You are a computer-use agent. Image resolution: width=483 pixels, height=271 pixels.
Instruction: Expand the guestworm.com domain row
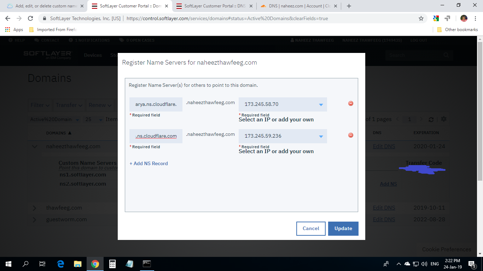pos(35,220)
